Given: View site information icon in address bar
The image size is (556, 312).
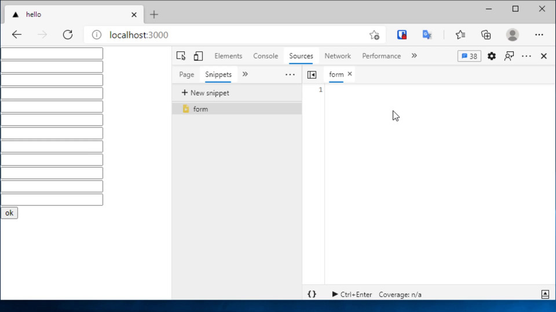Looking at the screenshot, I should (97, 35).
